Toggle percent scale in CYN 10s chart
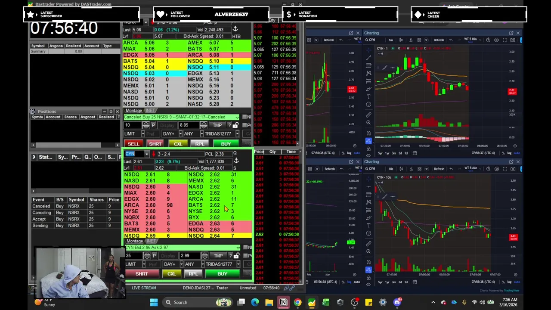The height and width of the screenshot is (310, 551). [504, 282]
